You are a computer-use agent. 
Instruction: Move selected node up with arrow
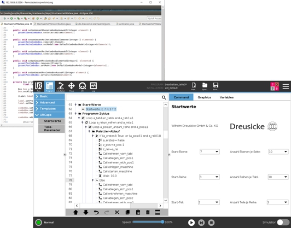pos(75,212)
